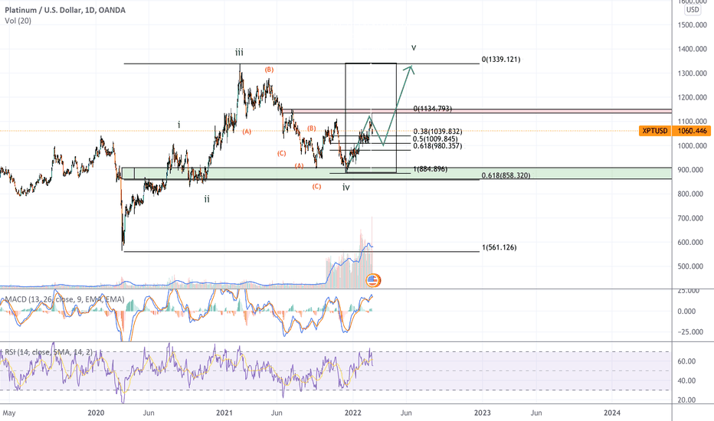Open the US economic event flag icon
The height and width of the screenshot is (421, 714).
click(373, 280)
